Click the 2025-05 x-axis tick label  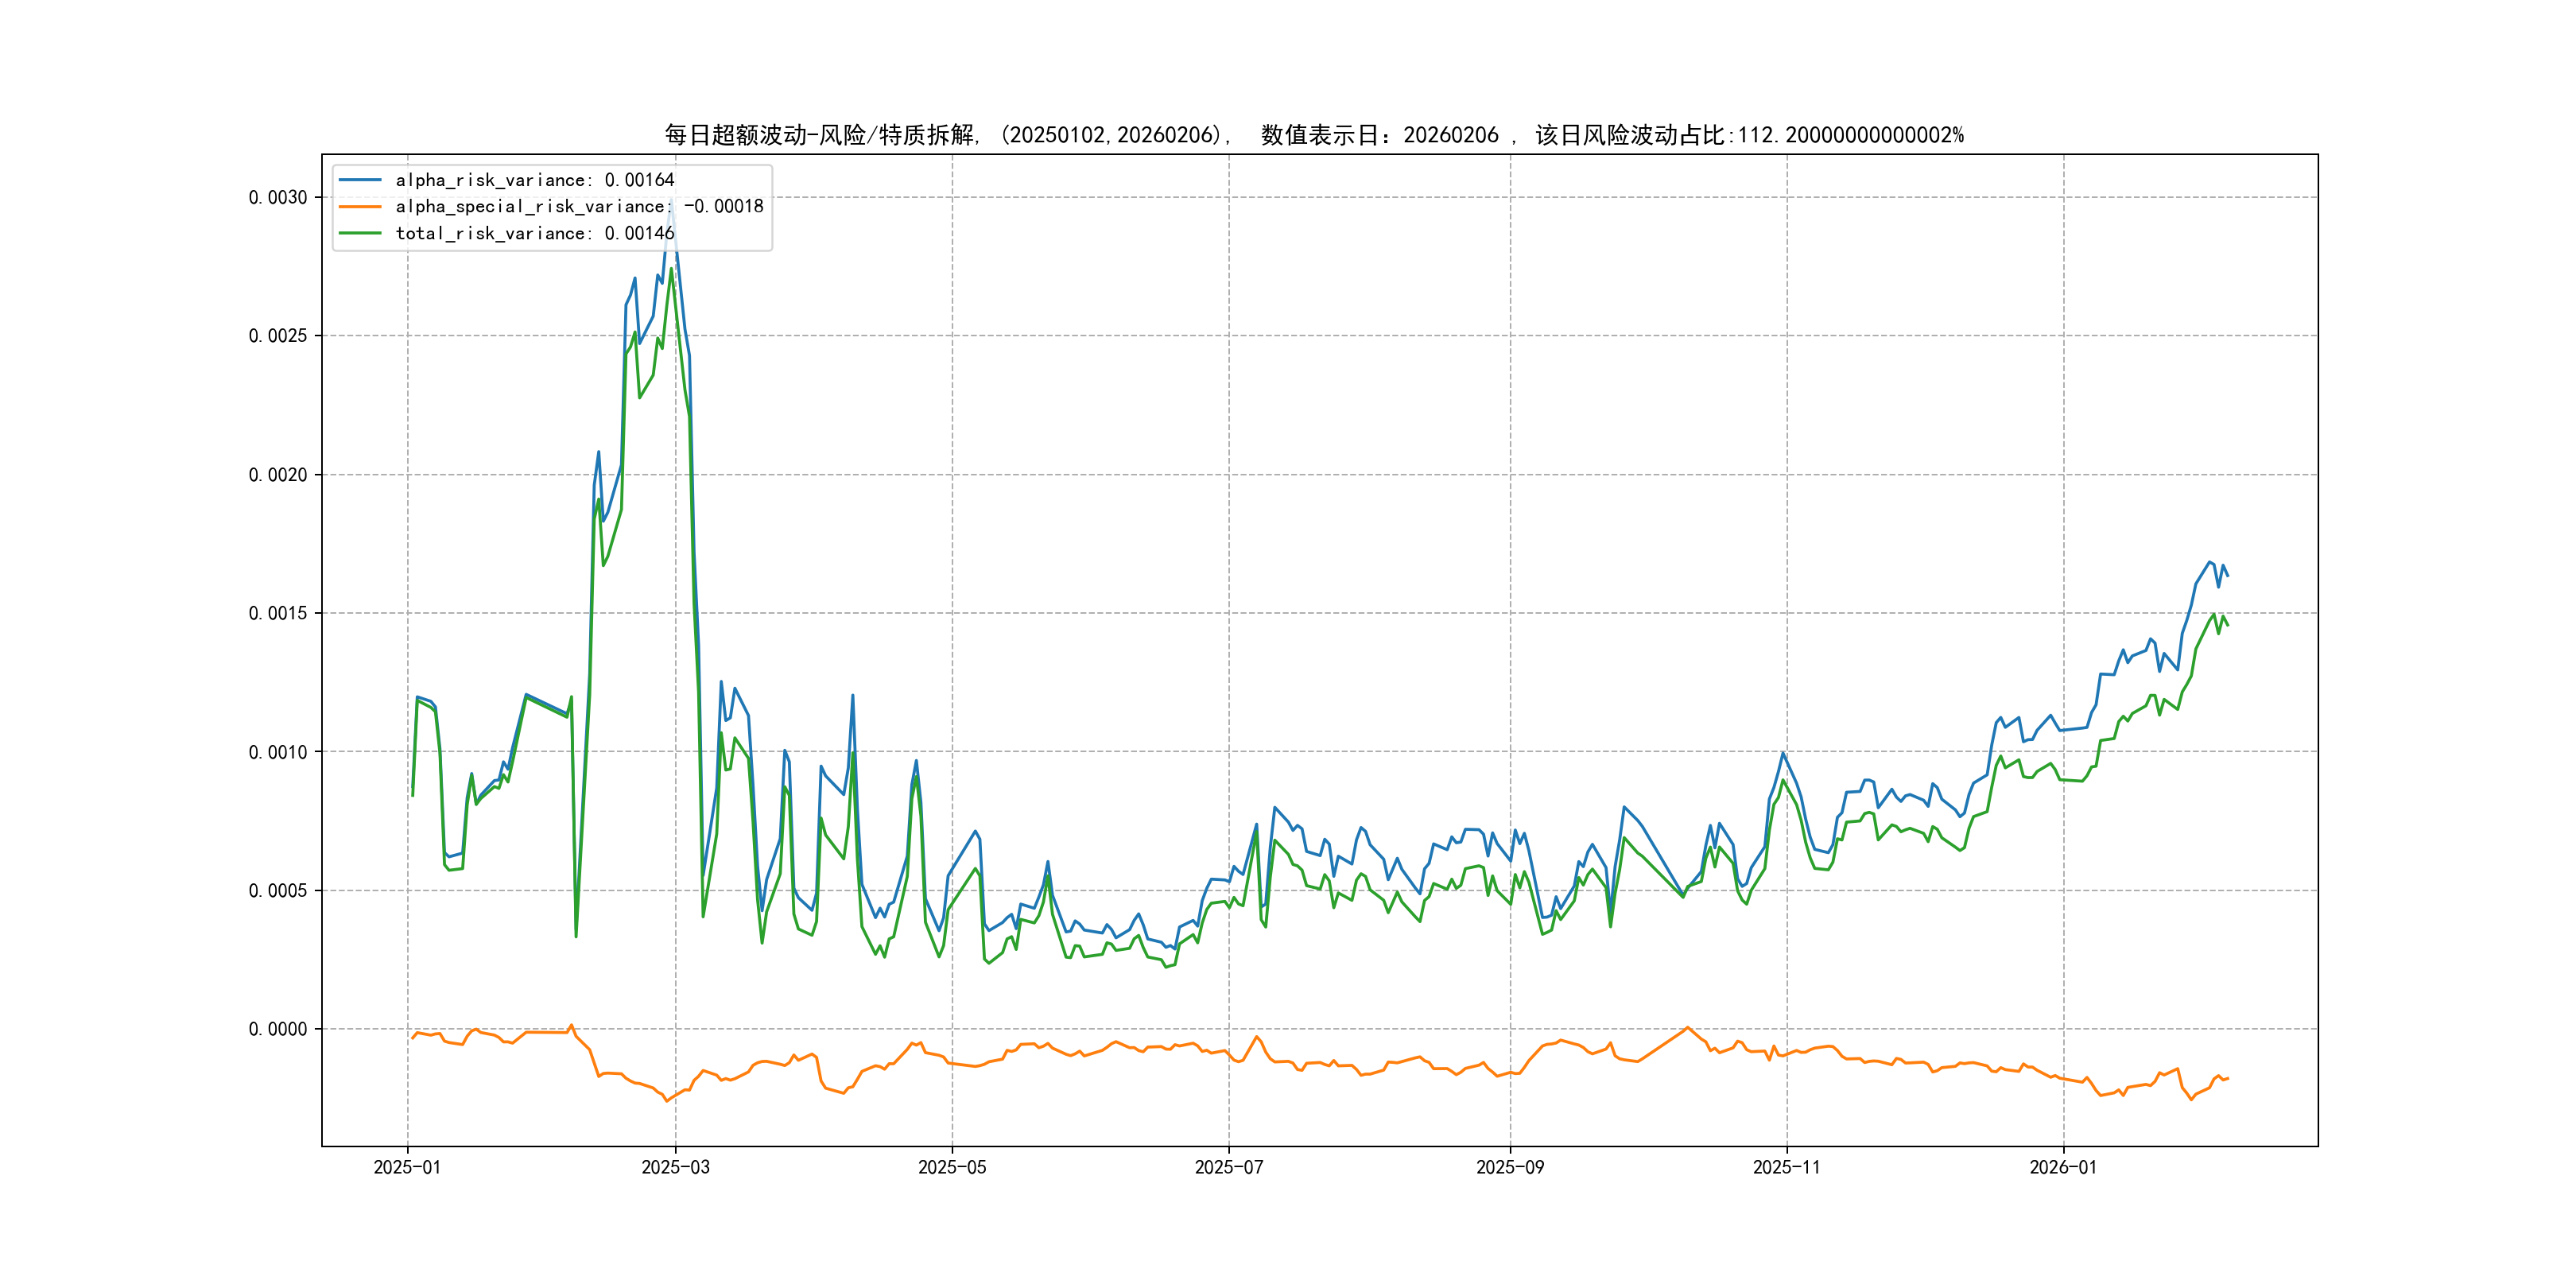[952, 1167]
